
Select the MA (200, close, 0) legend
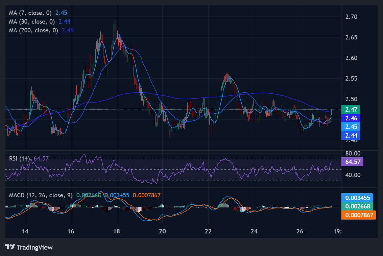[x=33, y=30]
